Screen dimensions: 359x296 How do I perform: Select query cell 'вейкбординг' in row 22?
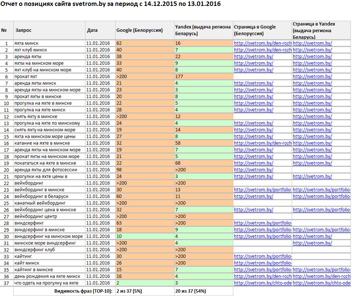[x=49, y=183]
